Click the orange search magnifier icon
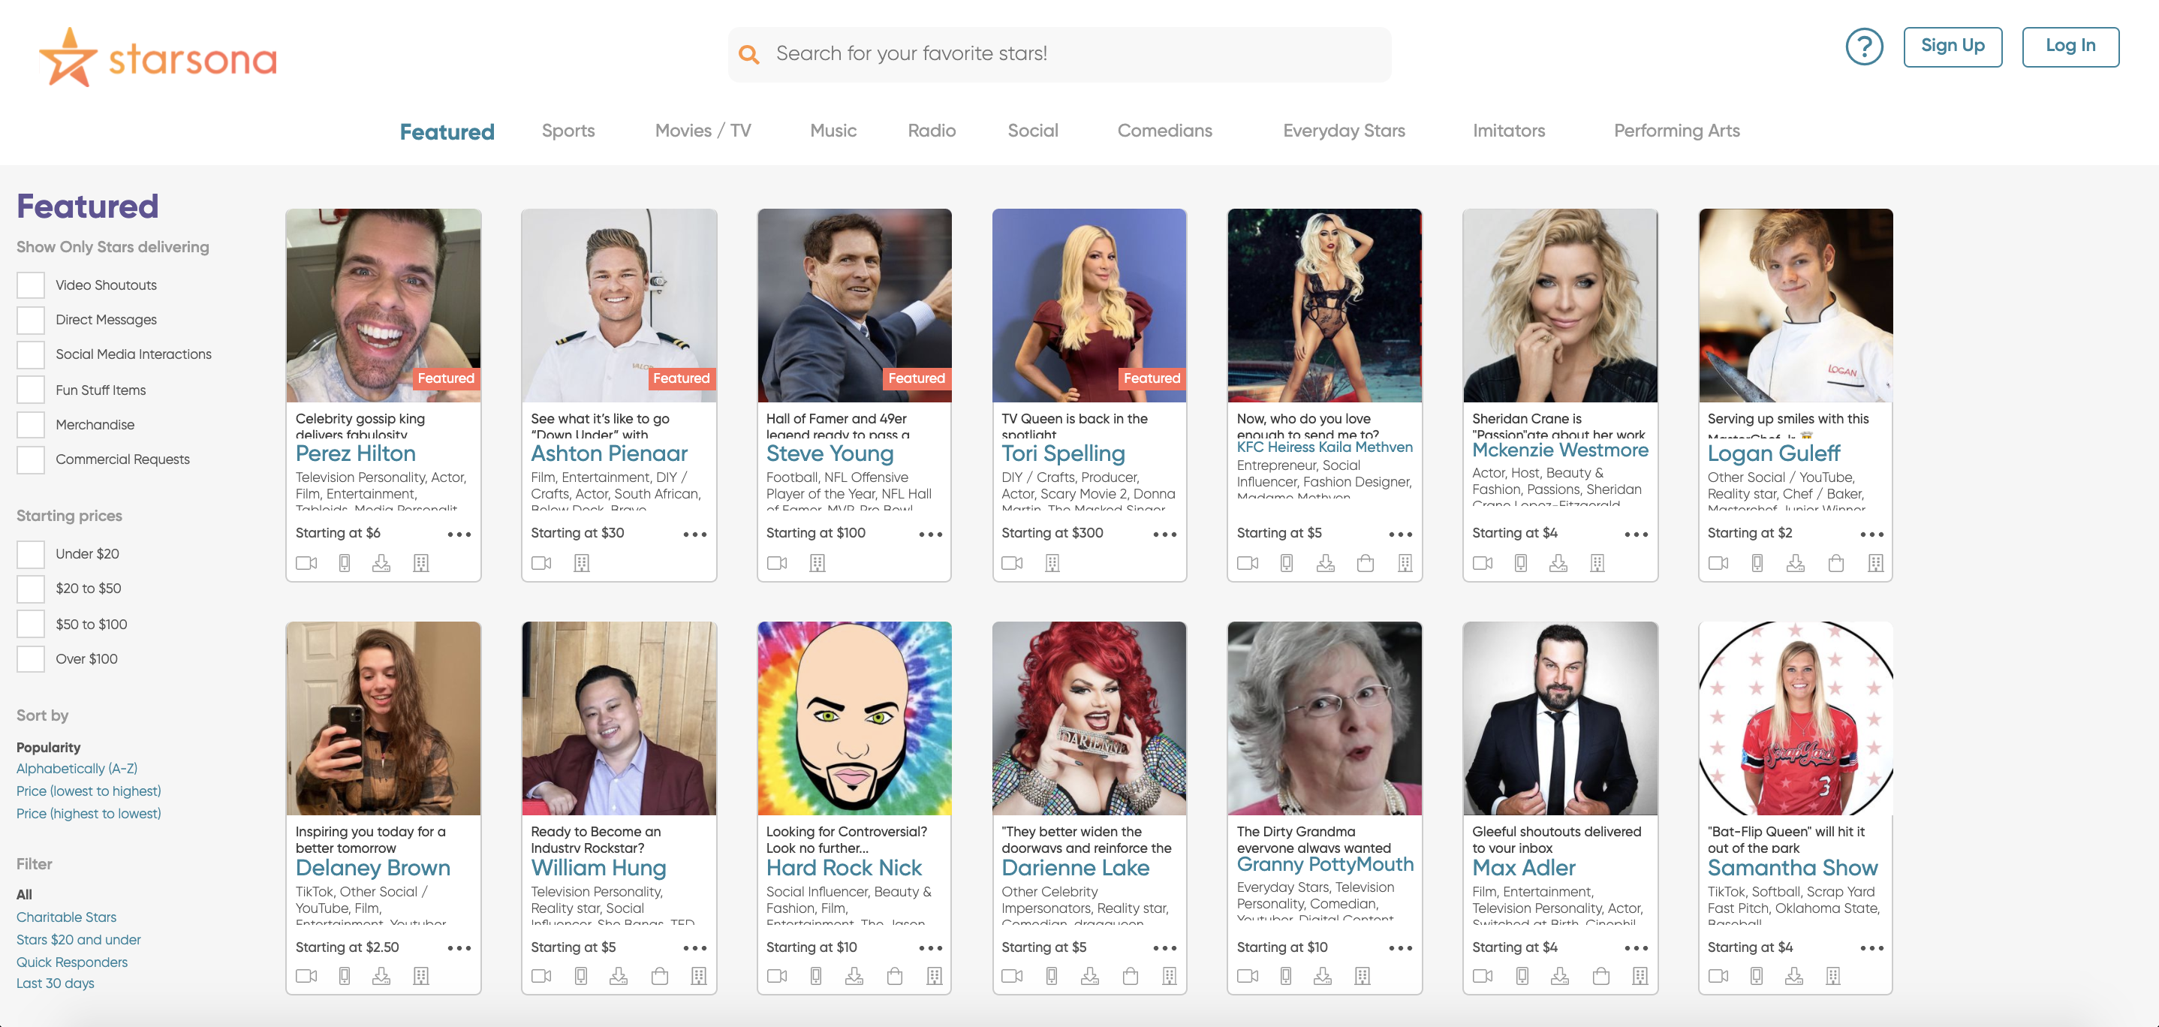 (x=748, y=55)
